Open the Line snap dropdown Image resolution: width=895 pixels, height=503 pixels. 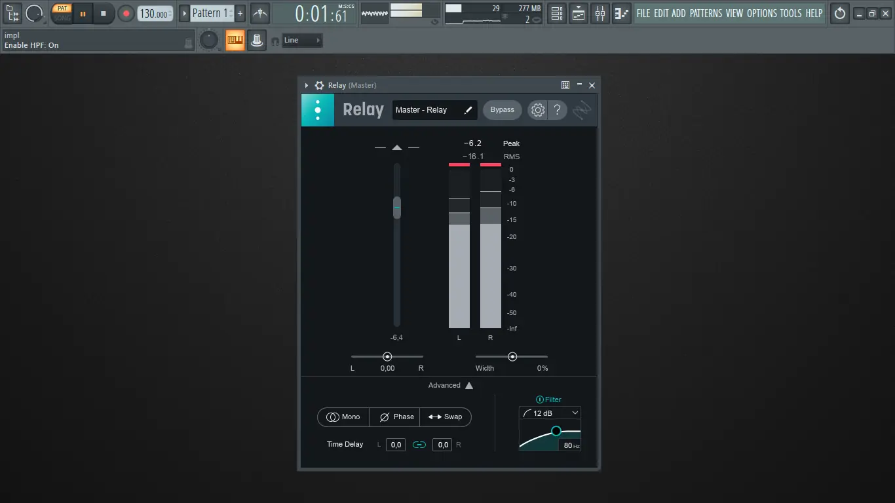pos(302,41)
